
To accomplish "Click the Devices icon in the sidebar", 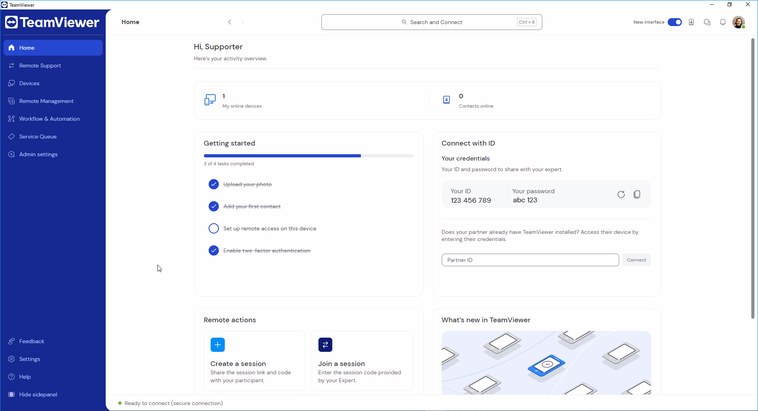I will pyautogui.click(x=11, y=83).
